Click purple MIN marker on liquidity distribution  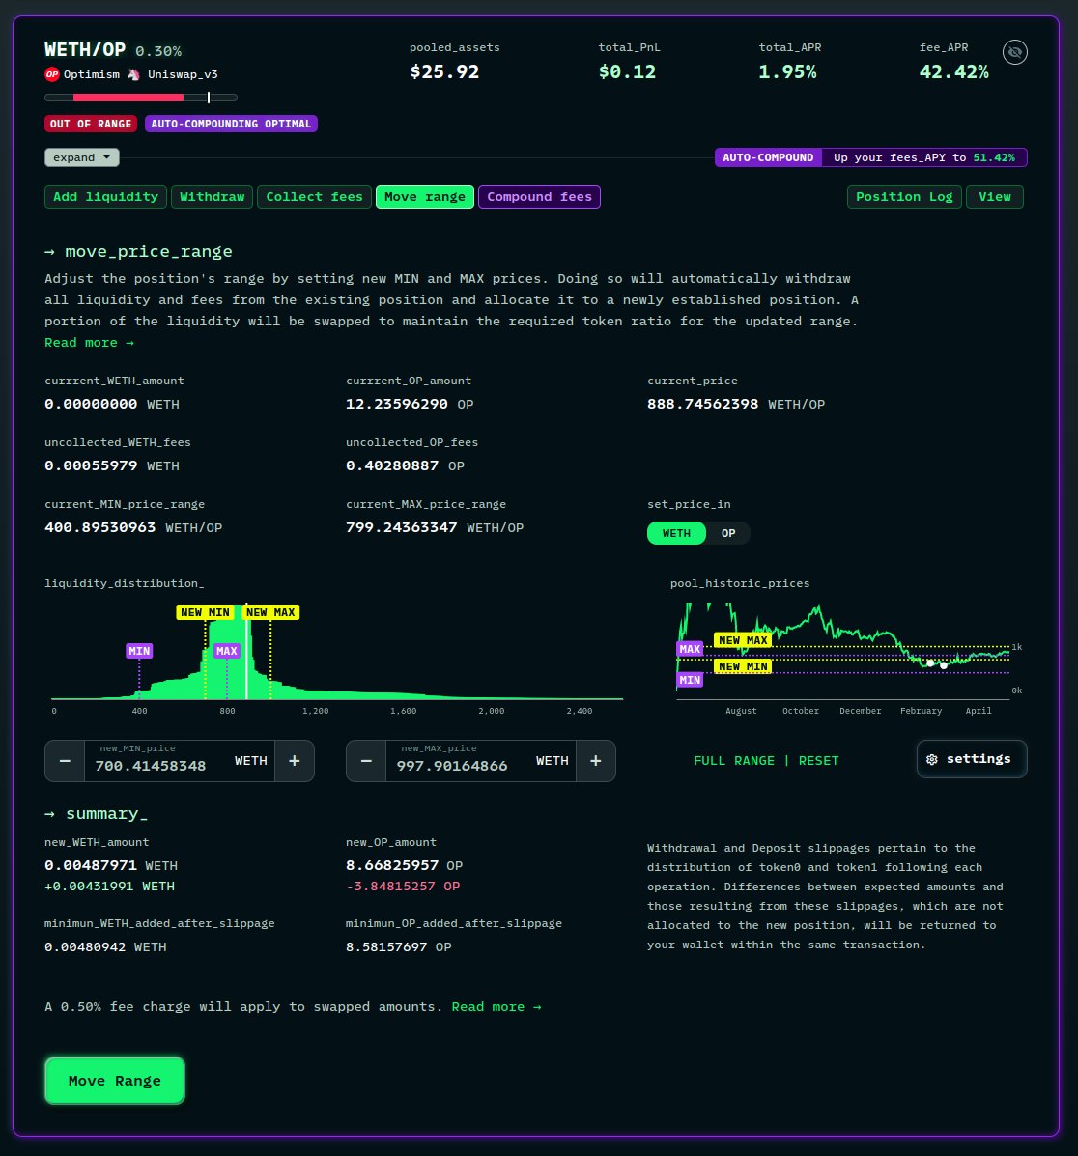(x=139, y=651)
